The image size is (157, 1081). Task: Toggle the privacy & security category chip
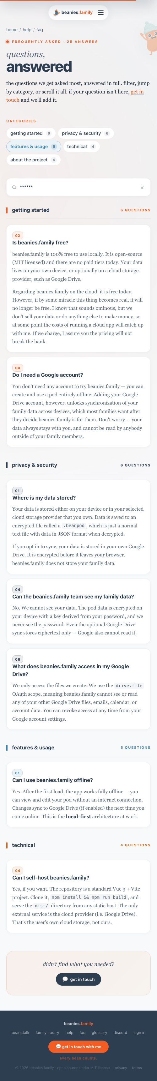86,134
